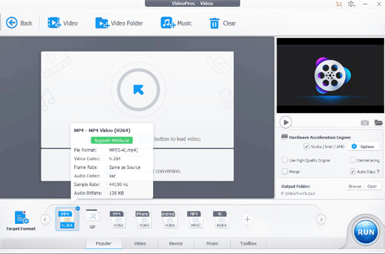Toggle the Auto Copy checkbox

352,171
